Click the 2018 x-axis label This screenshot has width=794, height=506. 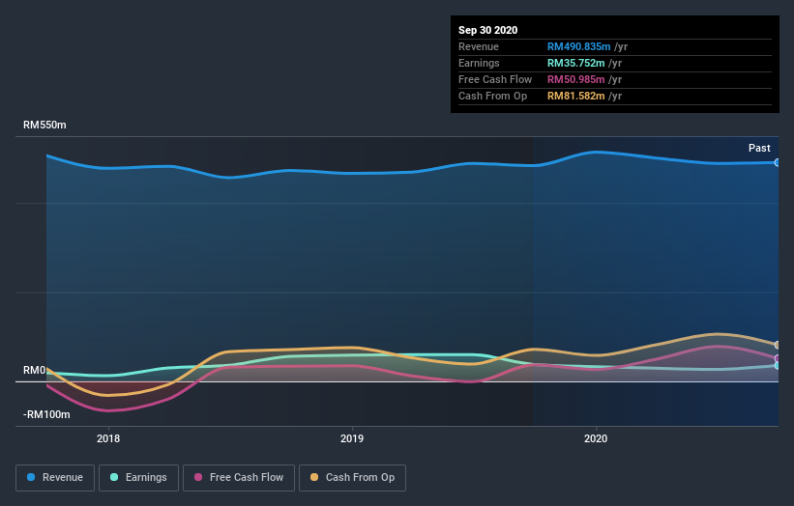click(108, 438)
